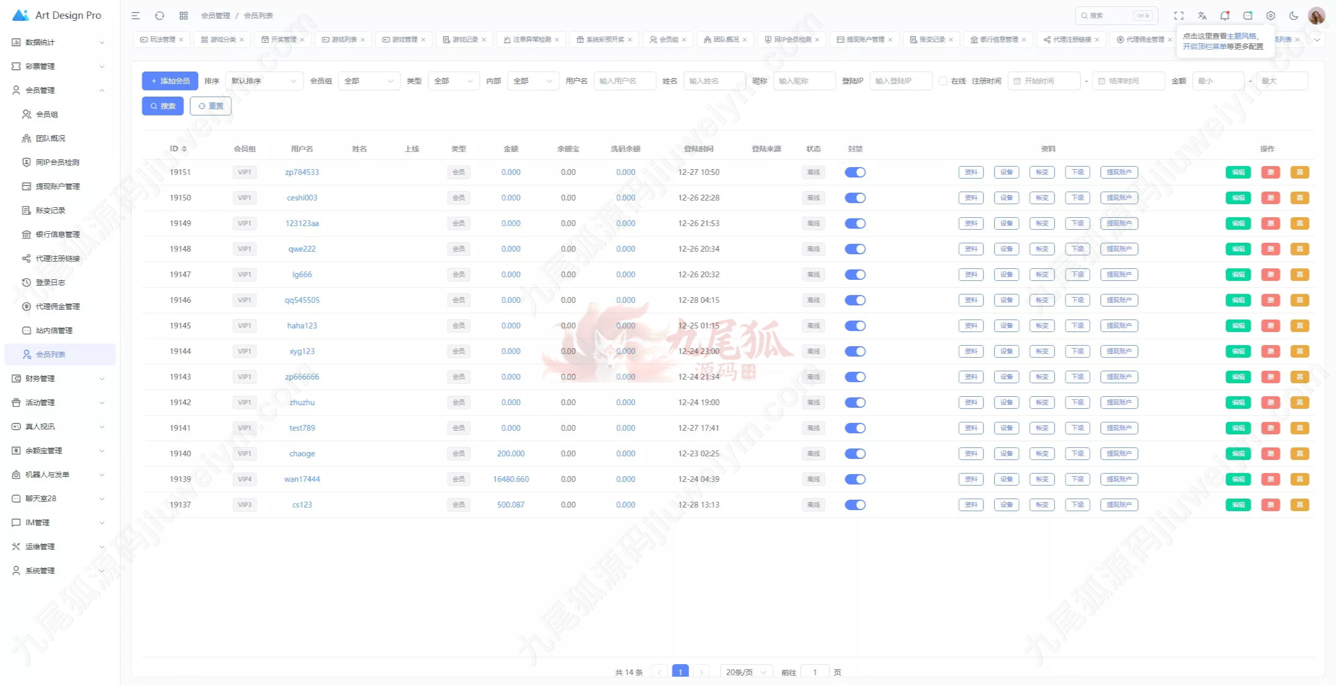Open username link wan17444
This screenshot has width=1336, height=685.
click(x=302, y=479)
